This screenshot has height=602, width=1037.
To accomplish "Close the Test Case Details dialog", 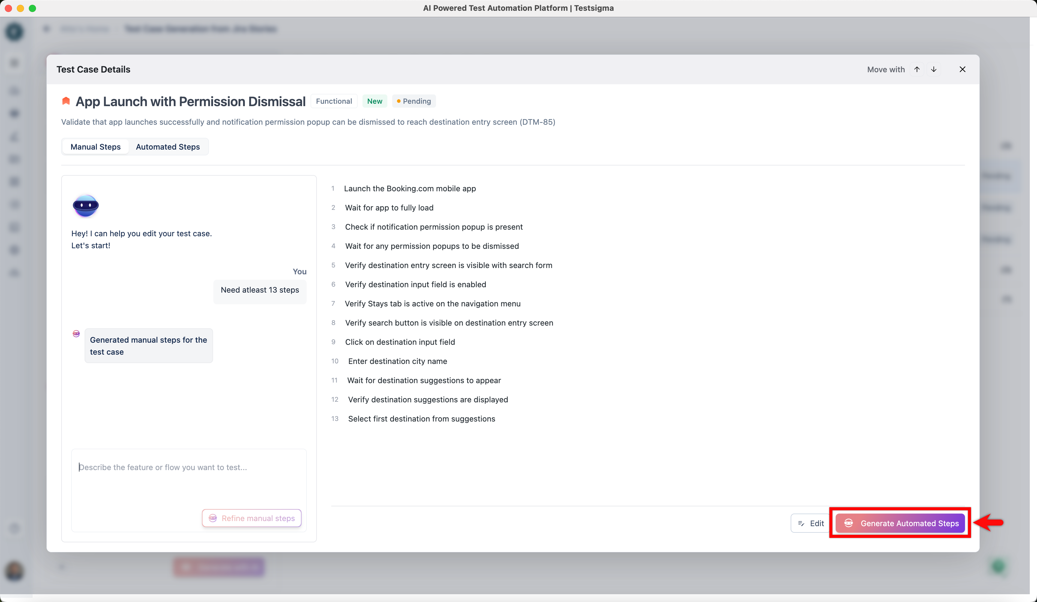I will [963, 69].
